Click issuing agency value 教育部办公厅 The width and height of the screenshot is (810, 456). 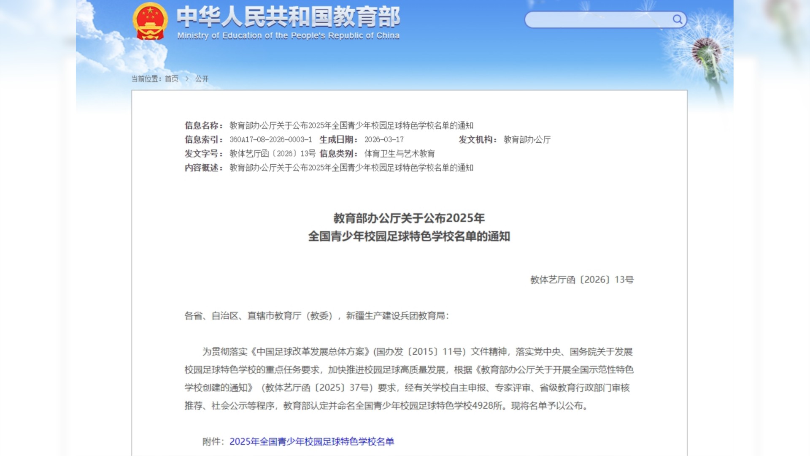pyautogui.click(x=527, y=140)
